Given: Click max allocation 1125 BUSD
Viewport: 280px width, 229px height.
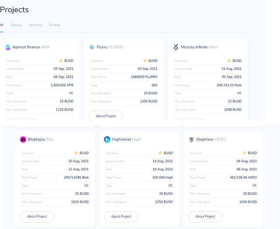Looking at the screenshot, I should pos(65,110).
